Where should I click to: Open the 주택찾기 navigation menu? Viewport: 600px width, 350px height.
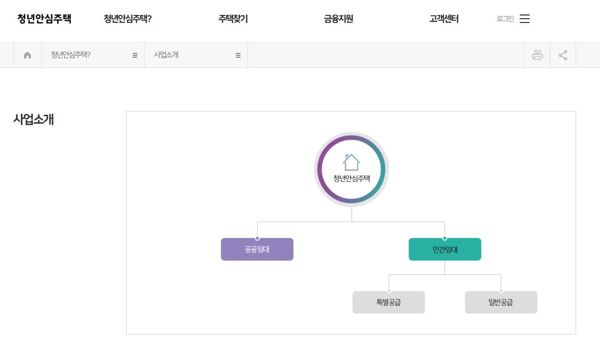pos(233,19)
